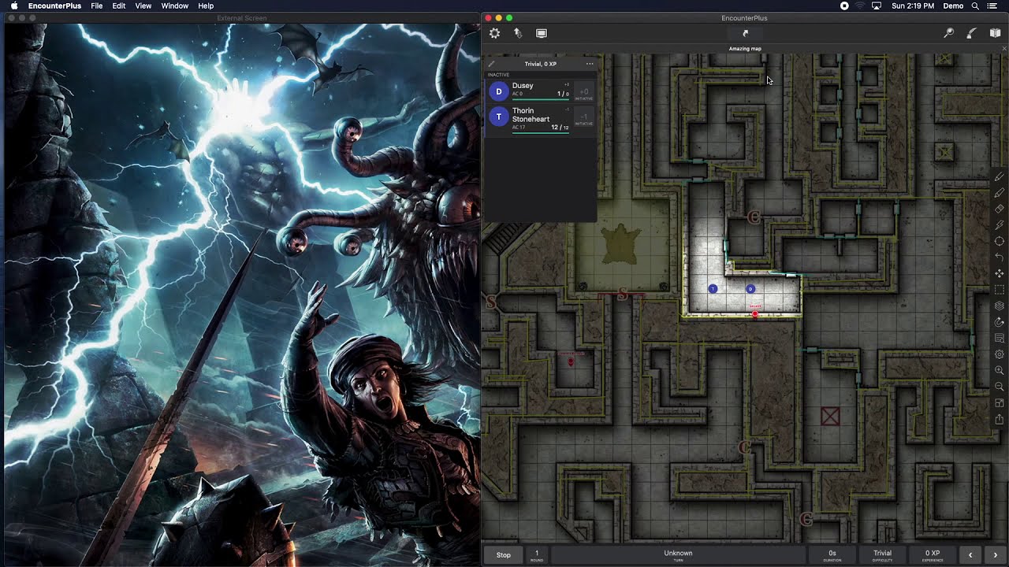Click the 0 XP experience box
The width and height of the screenshot is (1009, 567).
coord(933,555)
